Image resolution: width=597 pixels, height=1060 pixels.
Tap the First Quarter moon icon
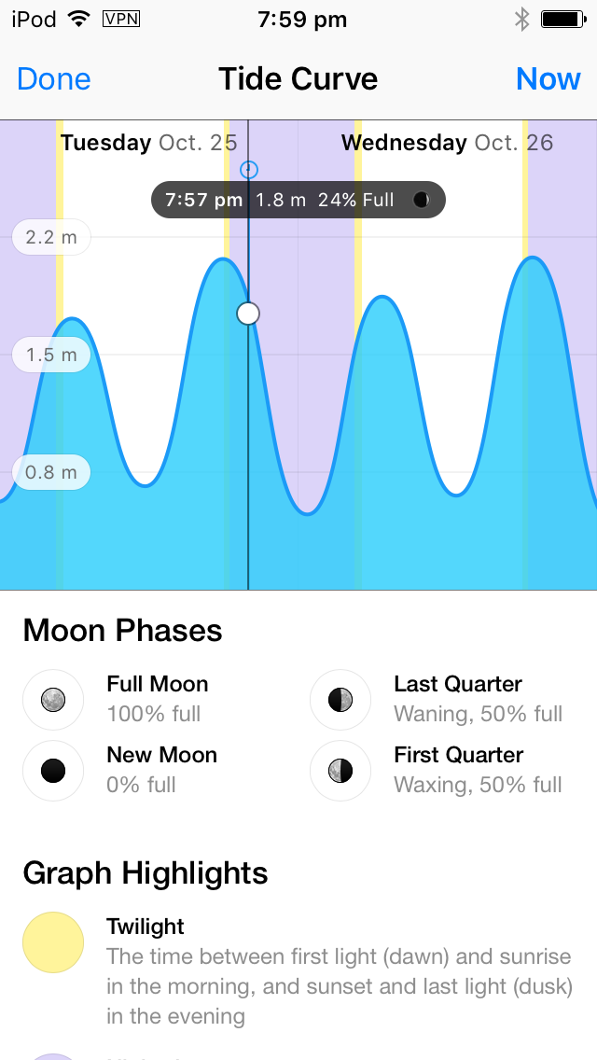[x=340, y=771]
